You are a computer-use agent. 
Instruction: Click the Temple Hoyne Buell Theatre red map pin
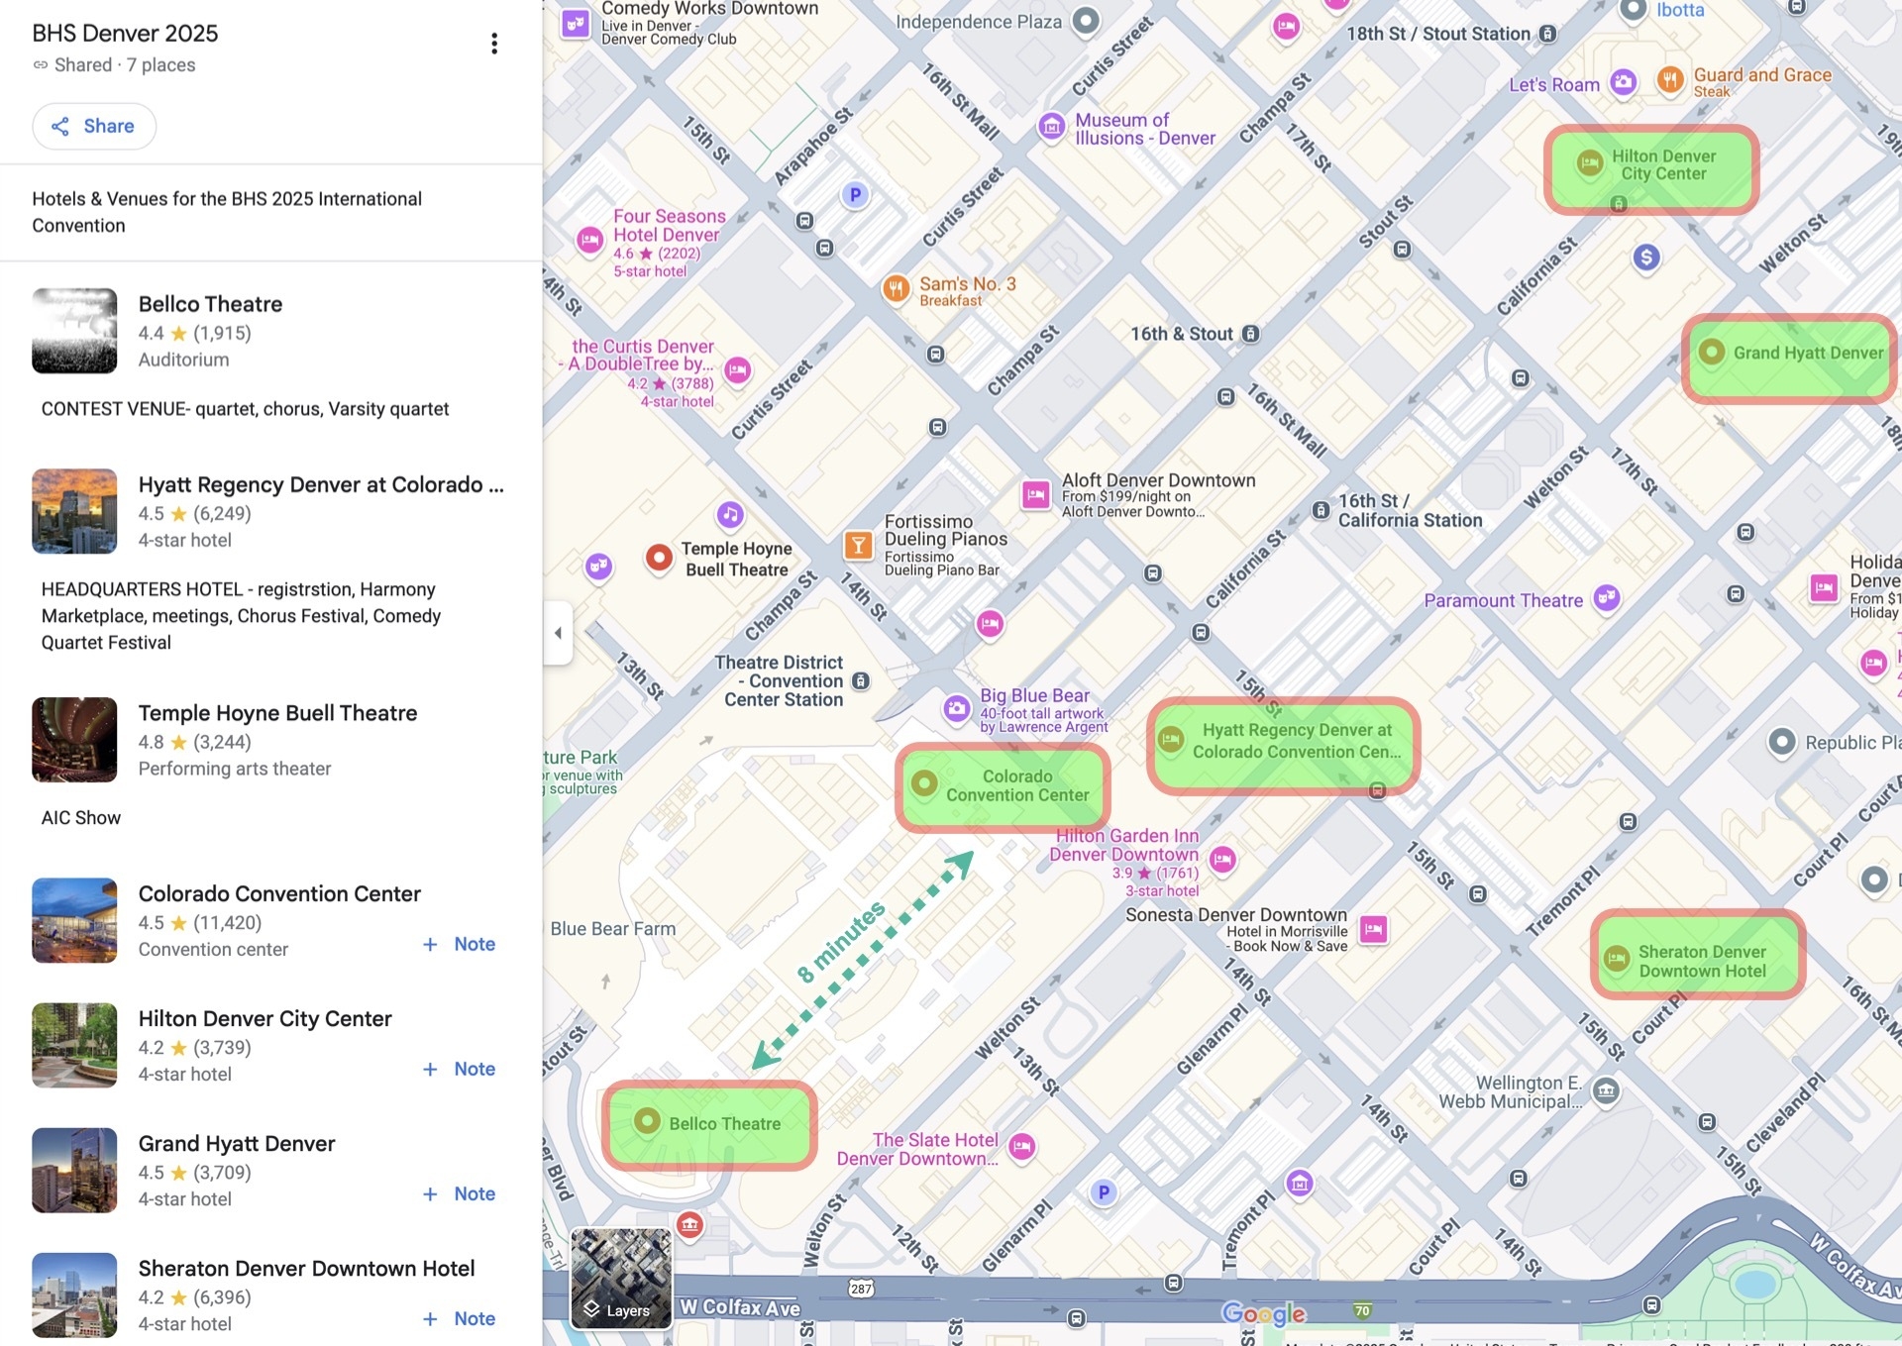point(659,558)
